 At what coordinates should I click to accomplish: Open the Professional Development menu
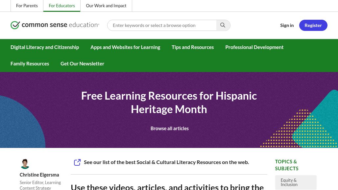(x=254, y=47)
